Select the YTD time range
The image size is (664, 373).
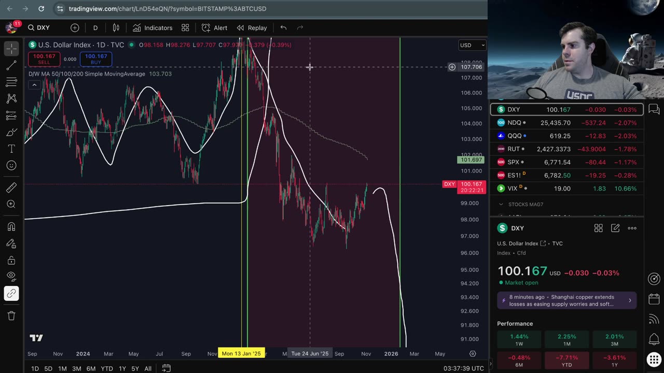(x=107, y=368)
